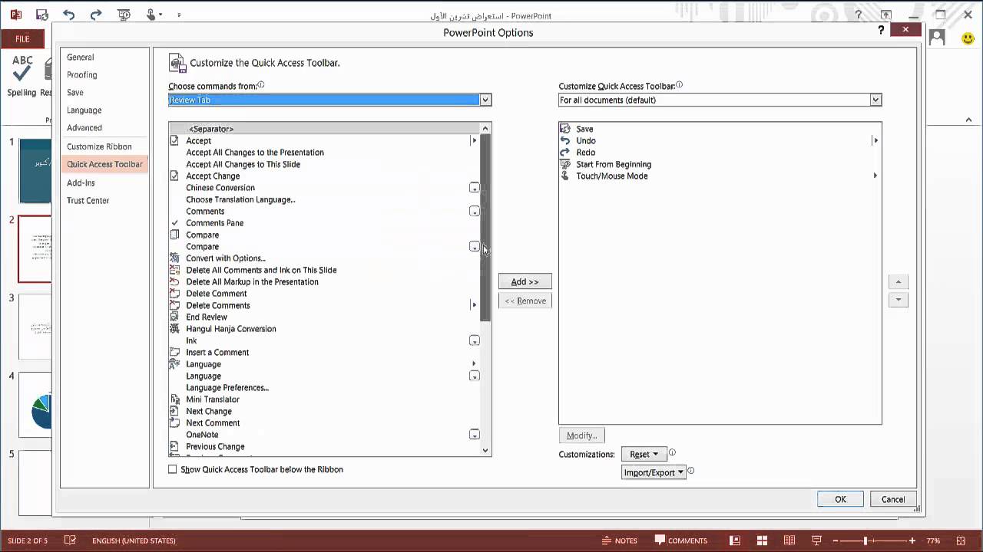
Task: Select the End Review icon
Action: coord(174,317)
